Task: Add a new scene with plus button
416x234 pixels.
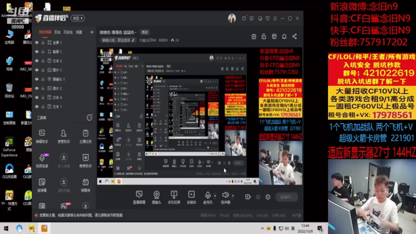Action: tap(92, 32)
